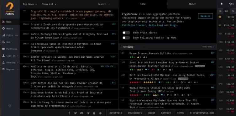Toggle Show Price alerts switch
This screenshot has width=236, height=116.
point(126,33)
